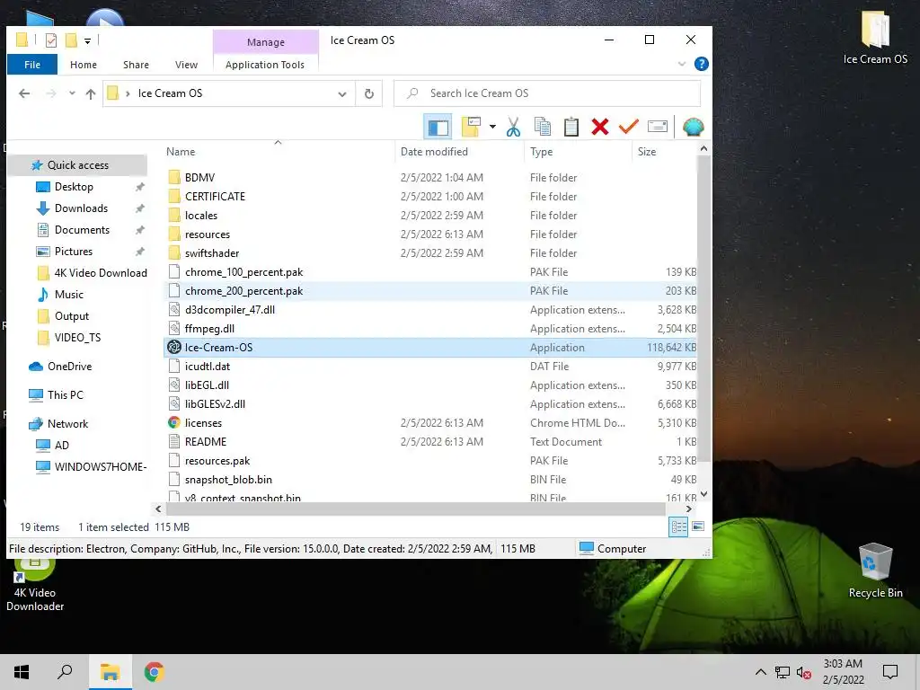Click the Back navigation arrow
This screenshot has height=690, width=920.
point(24,93)
